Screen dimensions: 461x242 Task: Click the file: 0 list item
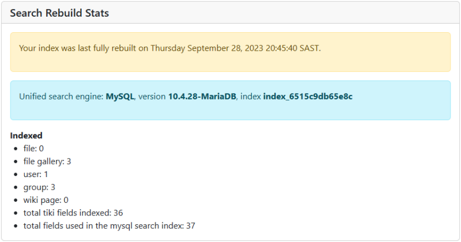pos(33,148)
